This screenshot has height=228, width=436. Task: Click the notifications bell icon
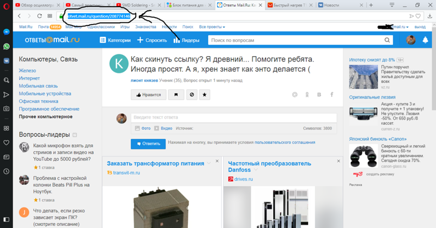[x=425, y=40]
